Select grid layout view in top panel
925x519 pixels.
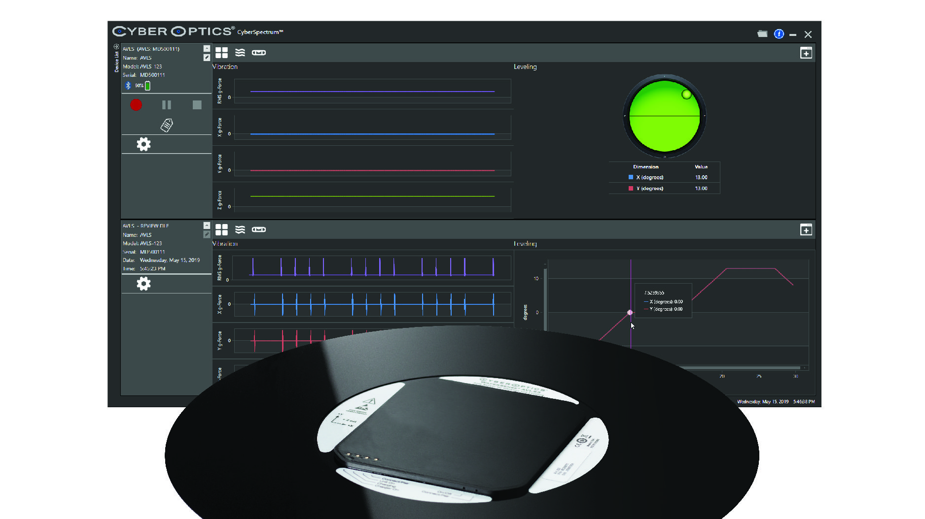221,53
